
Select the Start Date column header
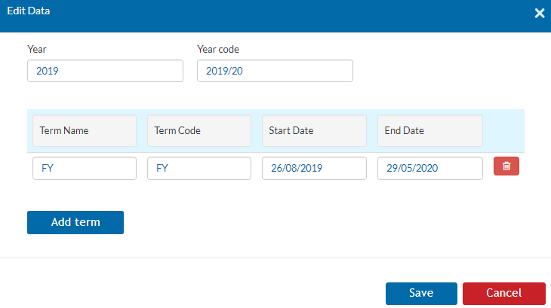(314, 131)
